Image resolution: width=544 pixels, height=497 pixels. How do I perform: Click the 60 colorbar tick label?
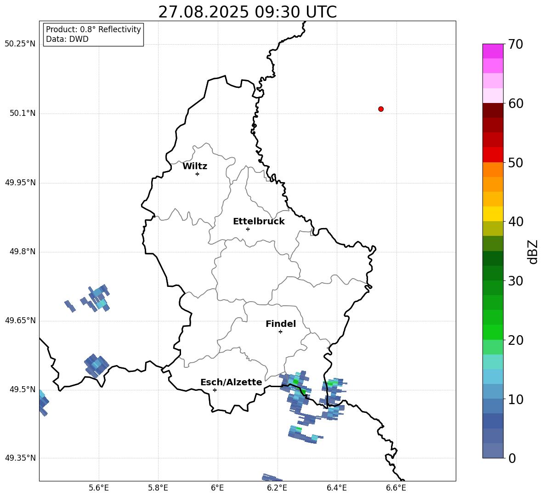pyautogui.click(x=516, y=103)
